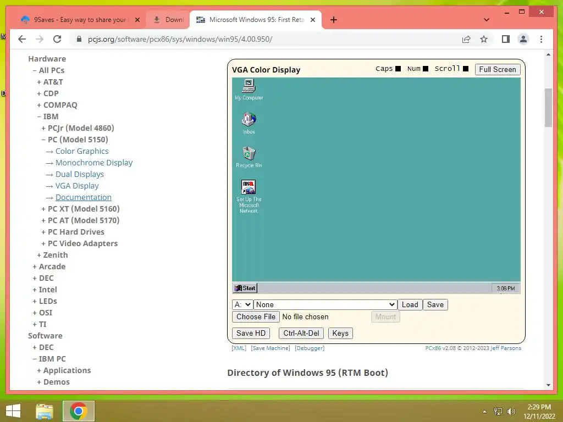Viewport: 563px width, 422px height.
Task: Click the Full Screen button
Action: tap(497, 69)
